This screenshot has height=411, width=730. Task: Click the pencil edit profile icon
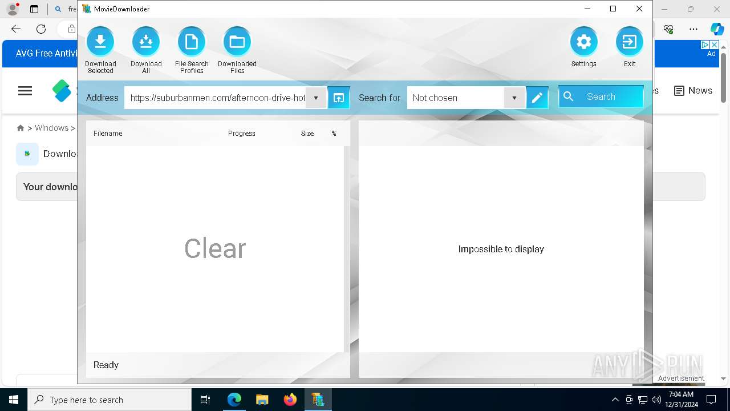tap(537, 98)
